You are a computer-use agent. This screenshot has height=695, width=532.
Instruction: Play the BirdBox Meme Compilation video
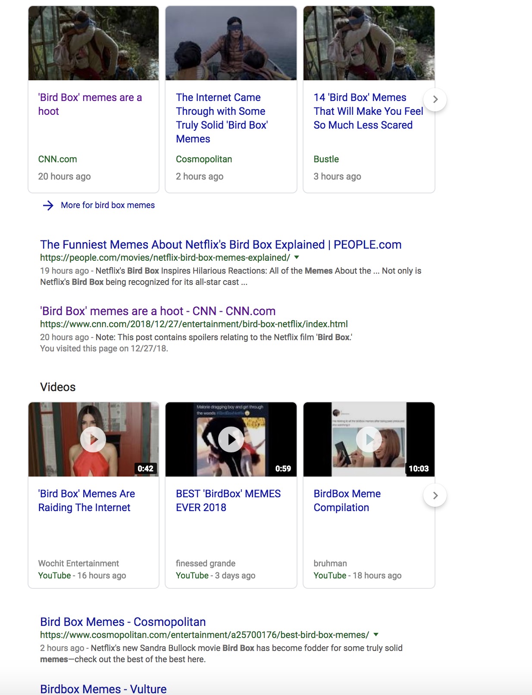pyautogui.click(x=369, y=439)
